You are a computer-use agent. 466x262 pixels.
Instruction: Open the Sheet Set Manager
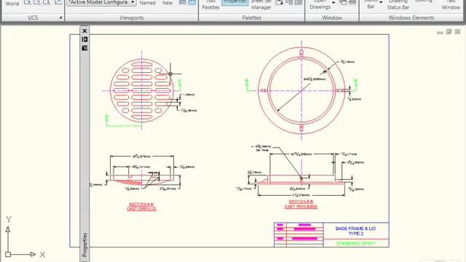pyautogui.click(x=261, y=5)
